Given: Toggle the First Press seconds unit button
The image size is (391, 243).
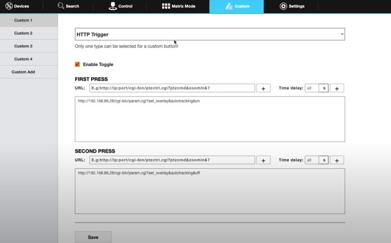Looking at the screenshot, I should tap(323, 88).
